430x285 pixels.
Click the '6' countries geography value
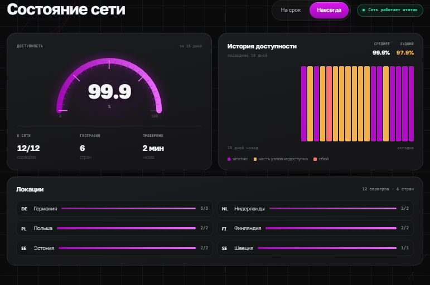83,148
